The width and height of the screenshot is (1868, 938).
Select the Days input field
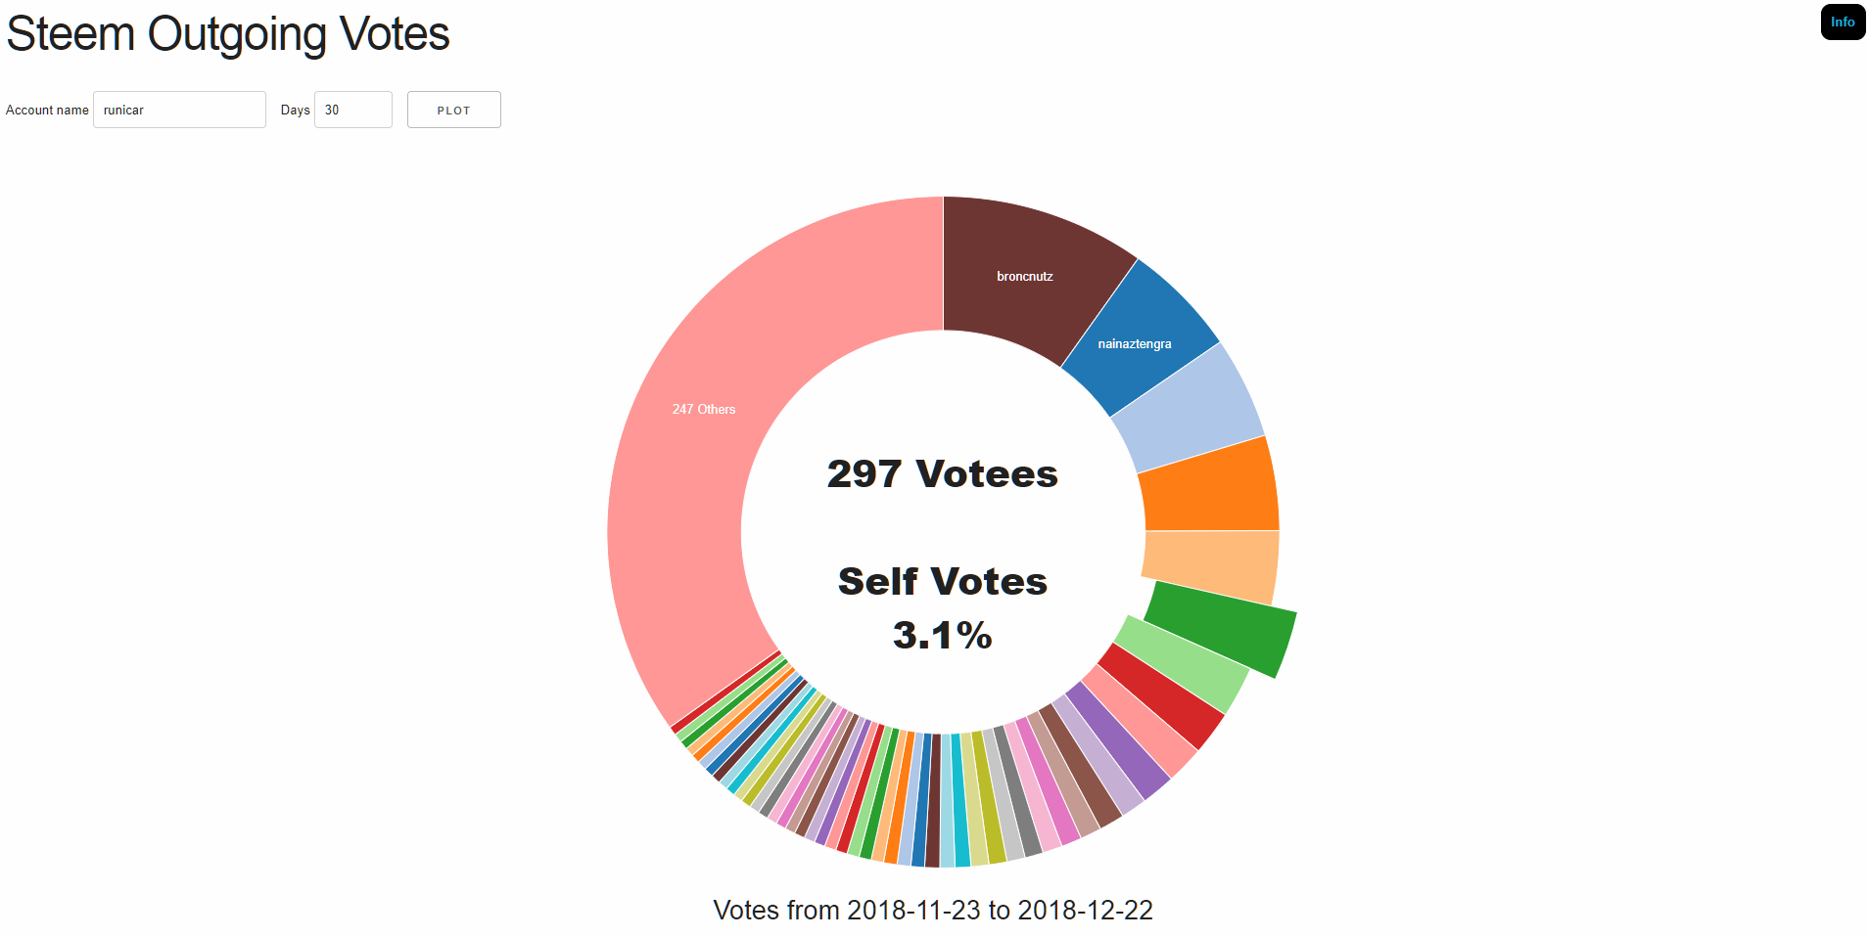(352, 110)
